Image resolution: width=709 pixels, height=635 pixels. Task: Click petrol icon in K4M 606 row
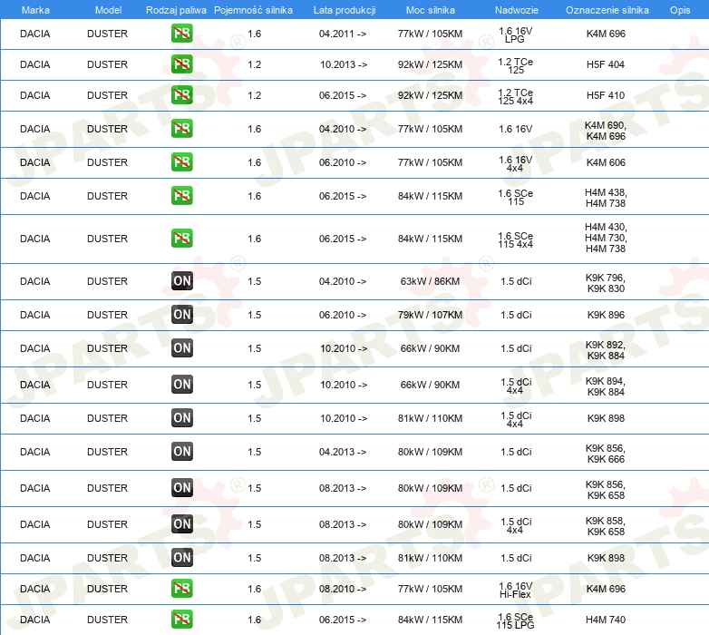coord(181,161)
